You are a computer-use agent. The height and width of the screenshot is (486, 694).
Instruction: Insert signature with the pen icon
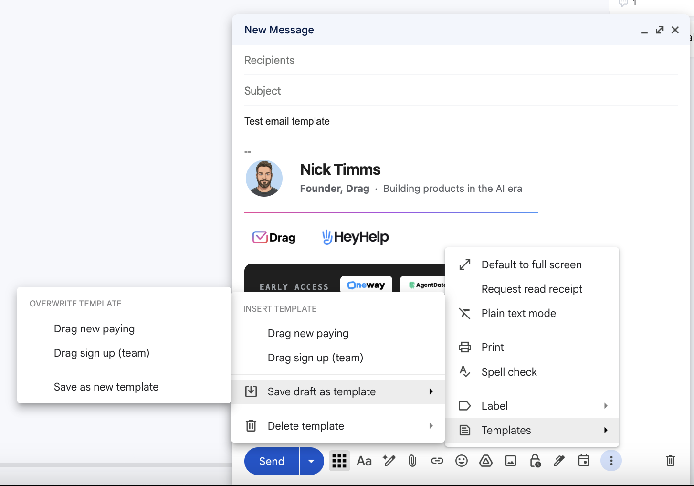pyautogui.click(x=559, y=461)
